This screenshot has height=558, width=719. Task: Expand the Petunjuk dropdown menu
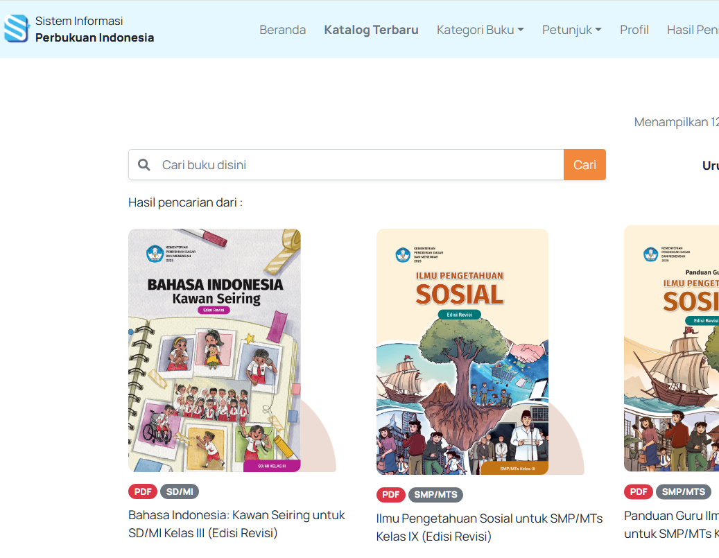click(x=572, y=30)
